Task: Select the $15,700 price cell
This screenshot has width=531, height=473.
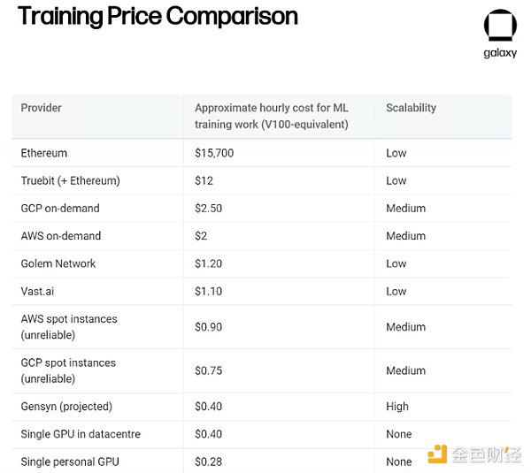Action: (214, 153)
